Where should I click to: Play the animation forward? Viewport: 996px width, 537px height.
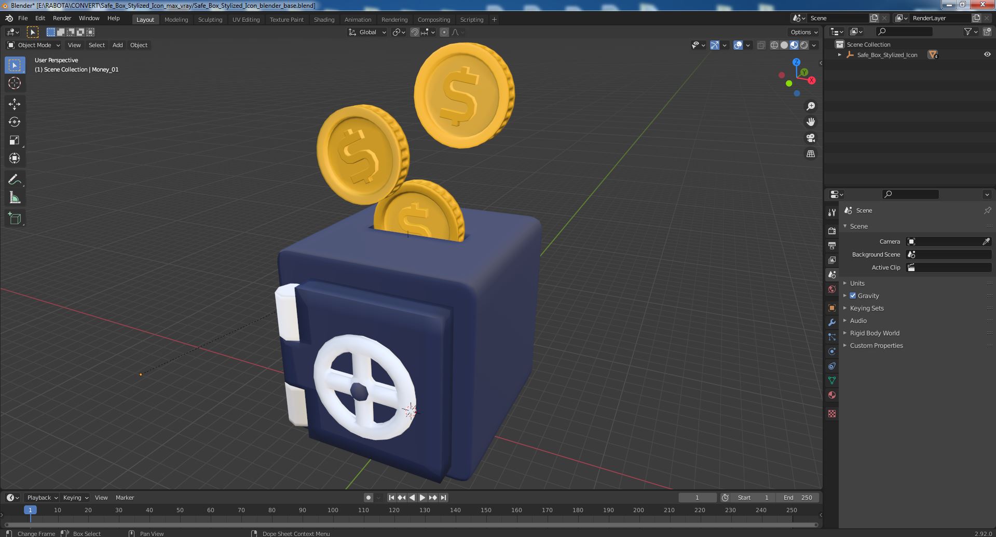pyautogui.click(x=422, y=498)
